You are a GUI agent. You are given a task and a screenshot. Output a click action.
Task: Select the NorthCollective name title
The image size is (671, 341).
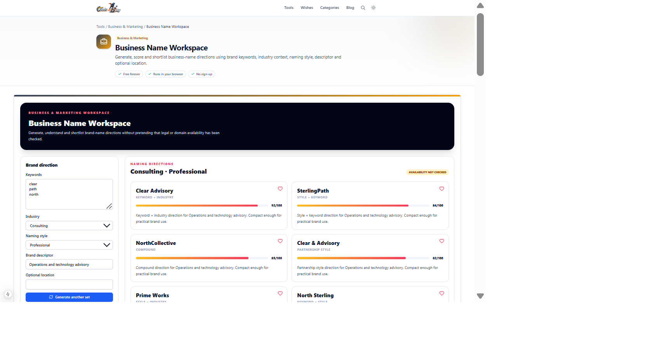pyautogui.click(x=156, y=243)
